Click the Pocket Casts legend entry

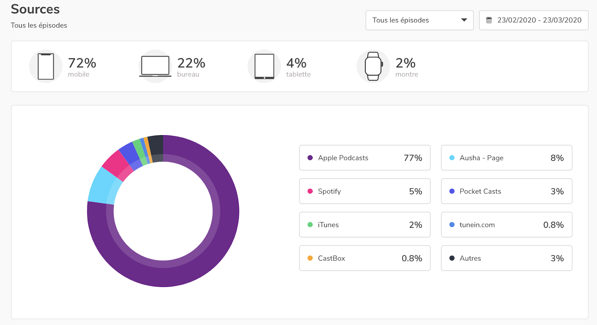pyautogui.click(x=506, y=191)
